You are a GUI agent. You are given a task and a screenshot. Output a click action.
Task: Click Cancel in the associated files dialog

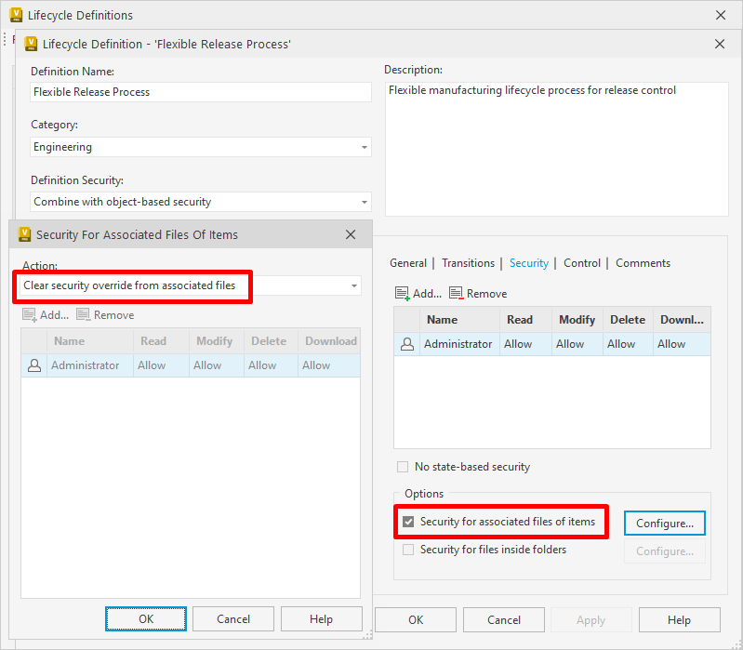click(233, 618)
